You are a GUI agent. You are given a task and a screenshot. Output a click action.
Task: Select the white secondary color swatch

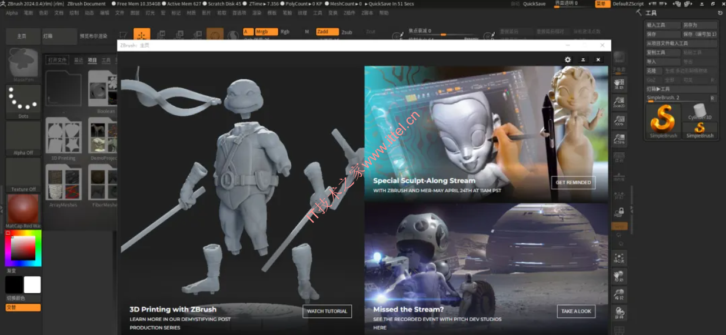[x=32, y=284]
